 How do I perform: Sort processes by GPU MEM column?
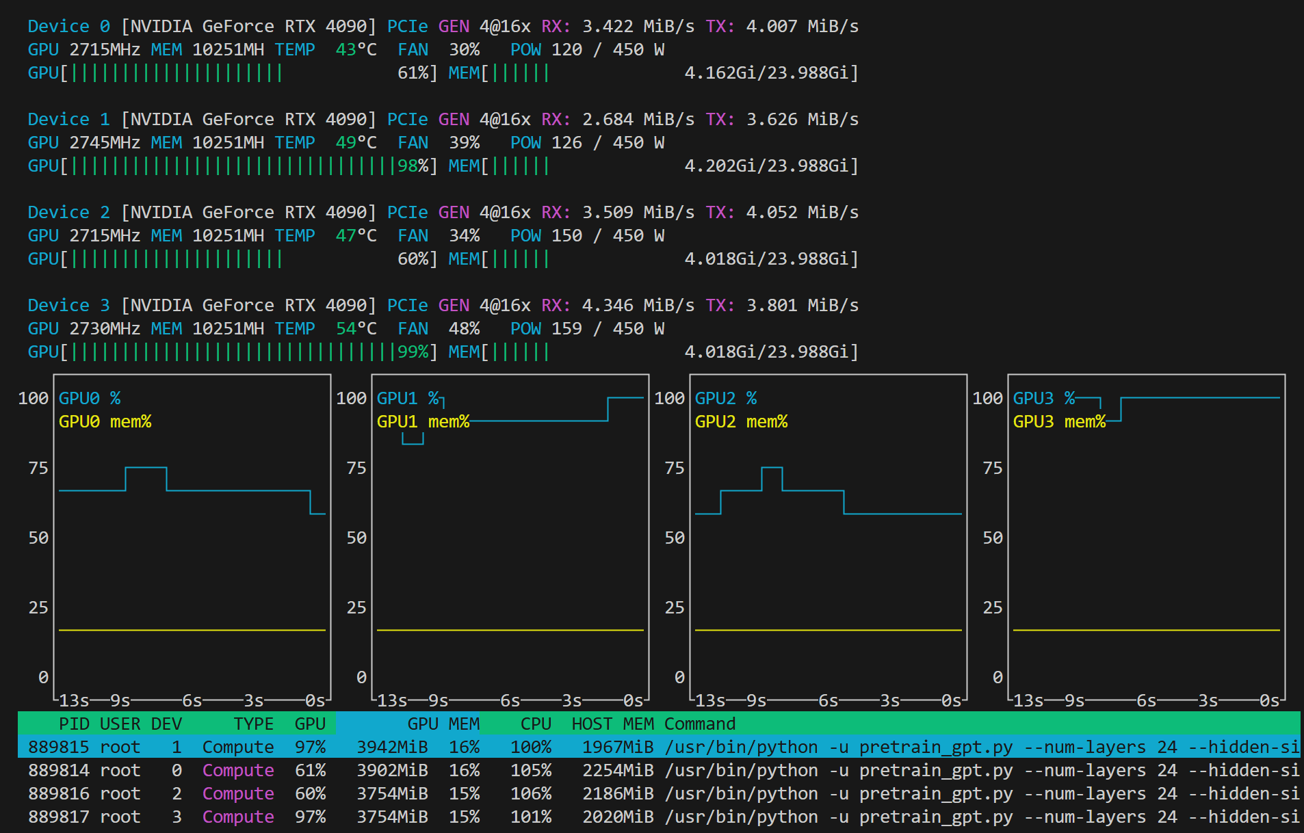(443, 724)
